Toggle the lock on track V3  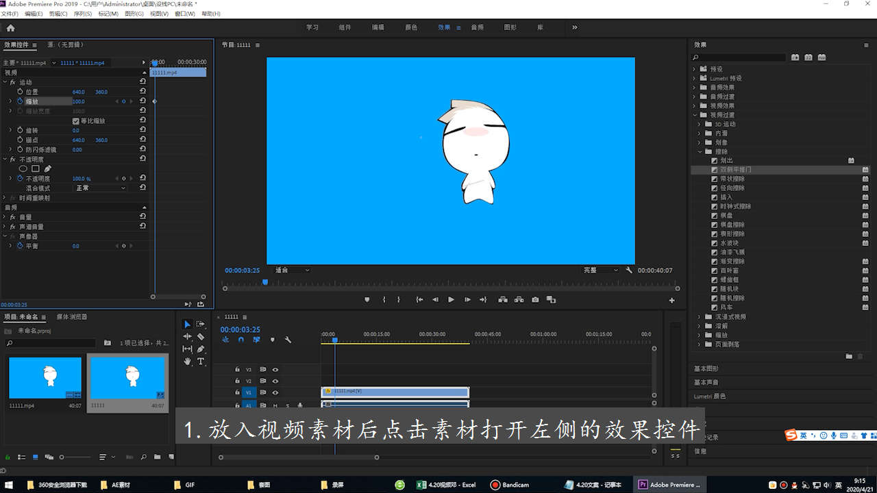coord(237,370)
